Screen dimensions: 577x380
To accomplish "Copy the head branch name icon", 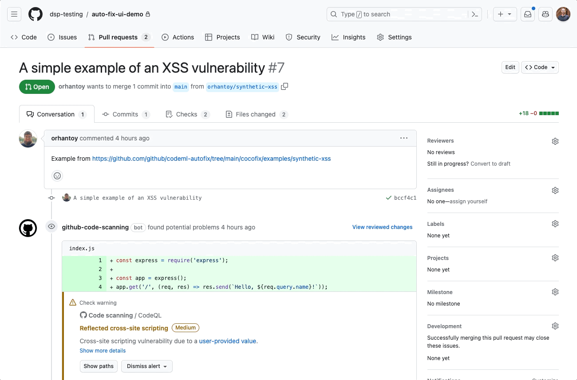I will pyautogui.click(x=285, y=86).
